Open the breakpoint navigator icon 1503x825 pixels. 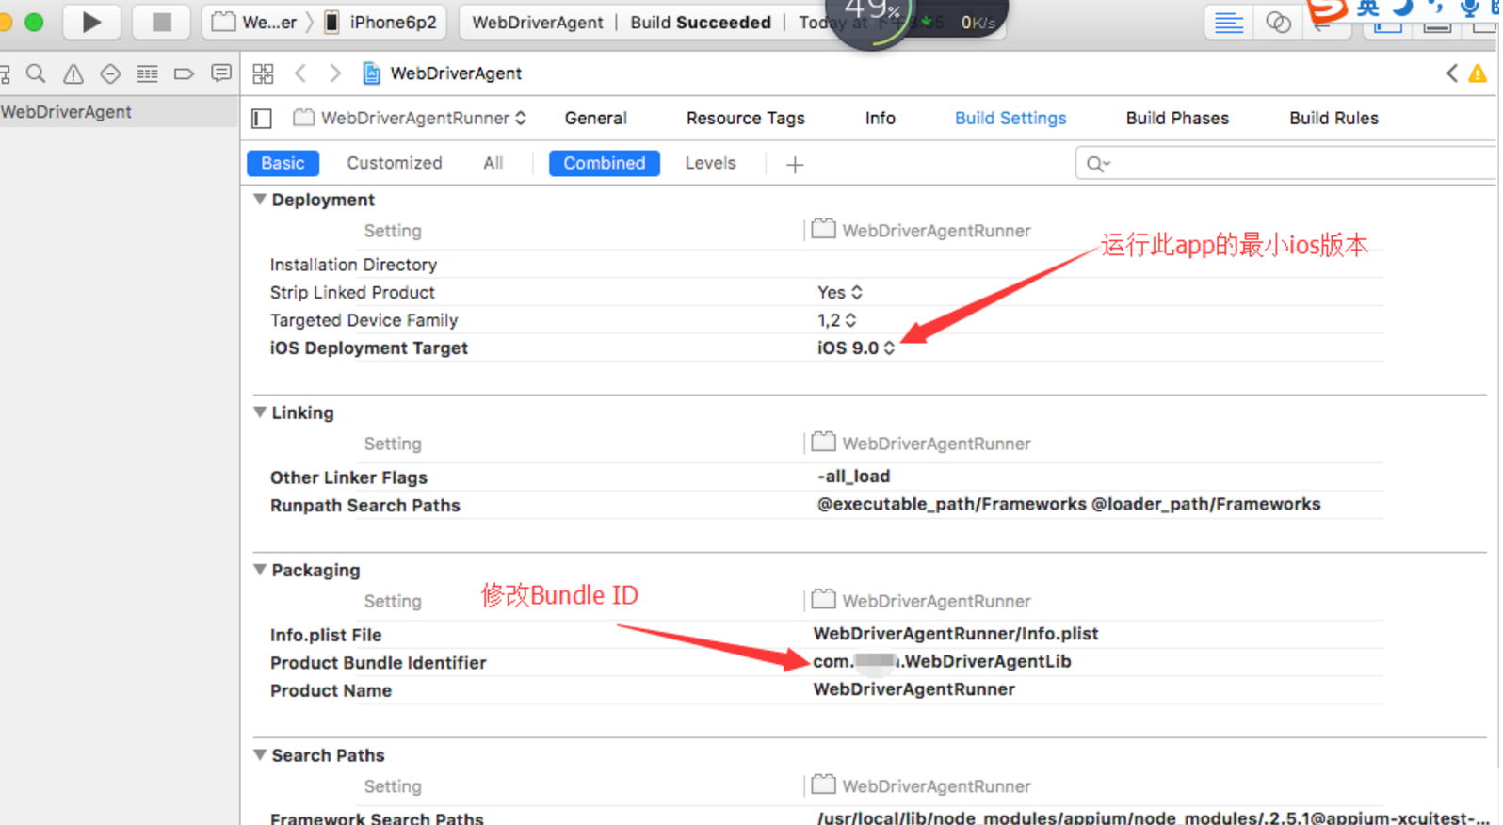click(184, 73)
